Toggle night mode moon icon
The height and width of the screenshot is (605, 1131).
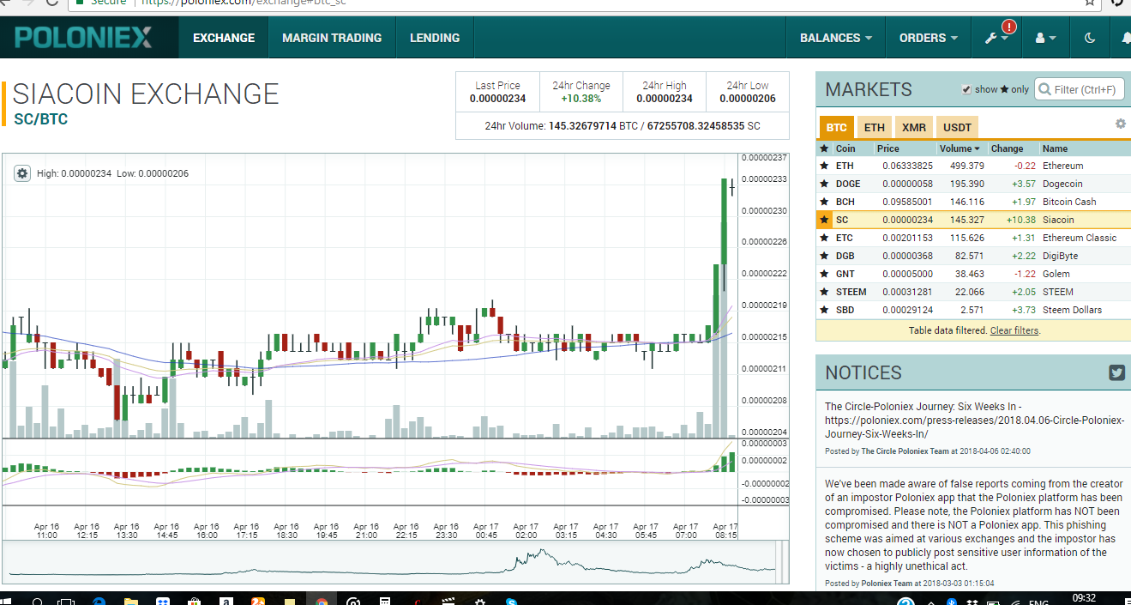[1090, 38]
